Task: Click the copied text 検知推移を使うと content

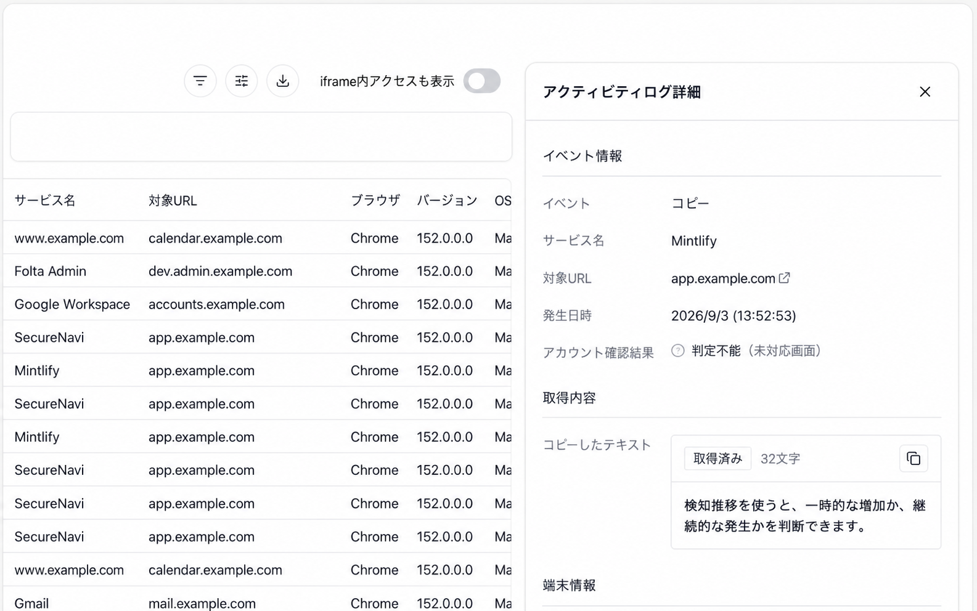Action: click(805, 516)
